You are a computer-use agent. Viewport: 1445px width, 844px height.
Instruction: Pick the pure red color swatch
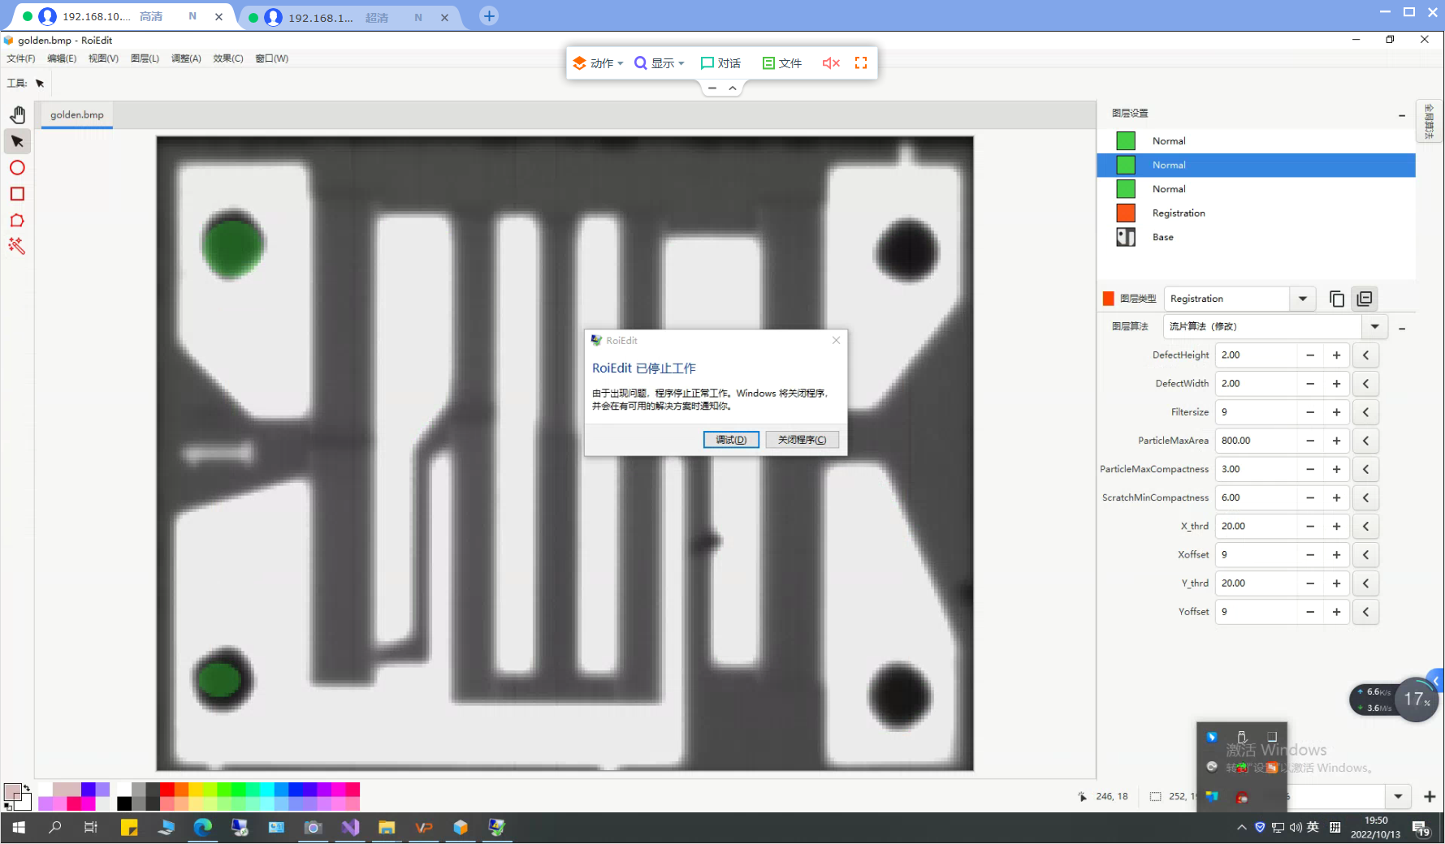pos(167,789)
